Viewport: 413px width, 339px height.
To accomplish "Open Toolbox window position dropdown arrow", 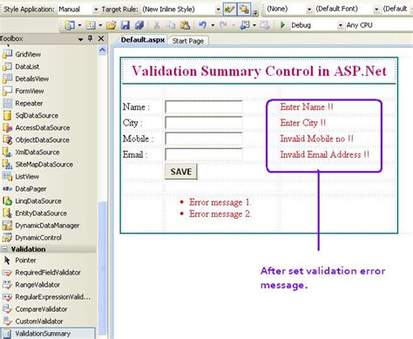I will point(80,39).
